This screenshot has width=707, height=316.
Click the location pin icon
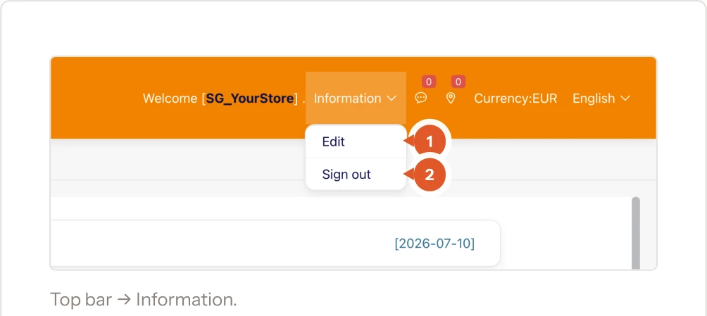[x=451, y=99]
